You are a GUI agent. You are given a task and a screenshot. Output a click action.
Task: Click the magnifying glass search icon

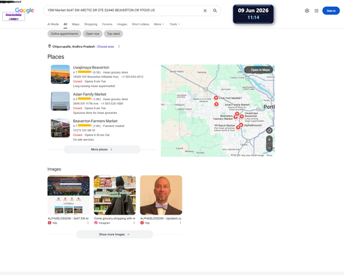pyautogui.click(x=215, y=10)
